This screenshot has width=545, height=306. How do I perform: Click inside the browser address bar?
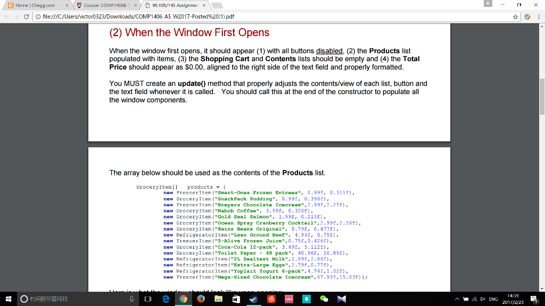click(x=213, y=16)
